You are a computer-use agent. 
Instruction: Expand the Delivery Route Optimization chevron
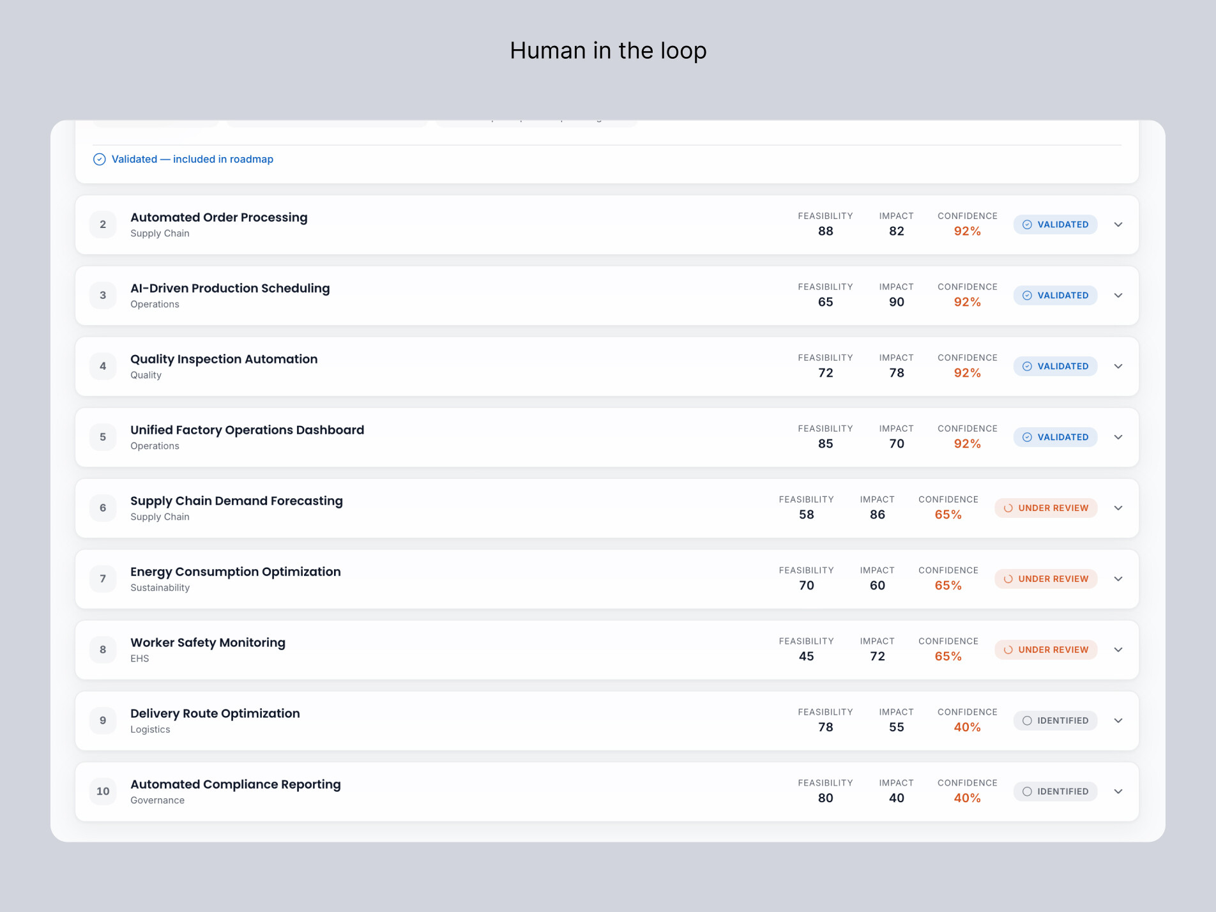tap(1118, 721)
